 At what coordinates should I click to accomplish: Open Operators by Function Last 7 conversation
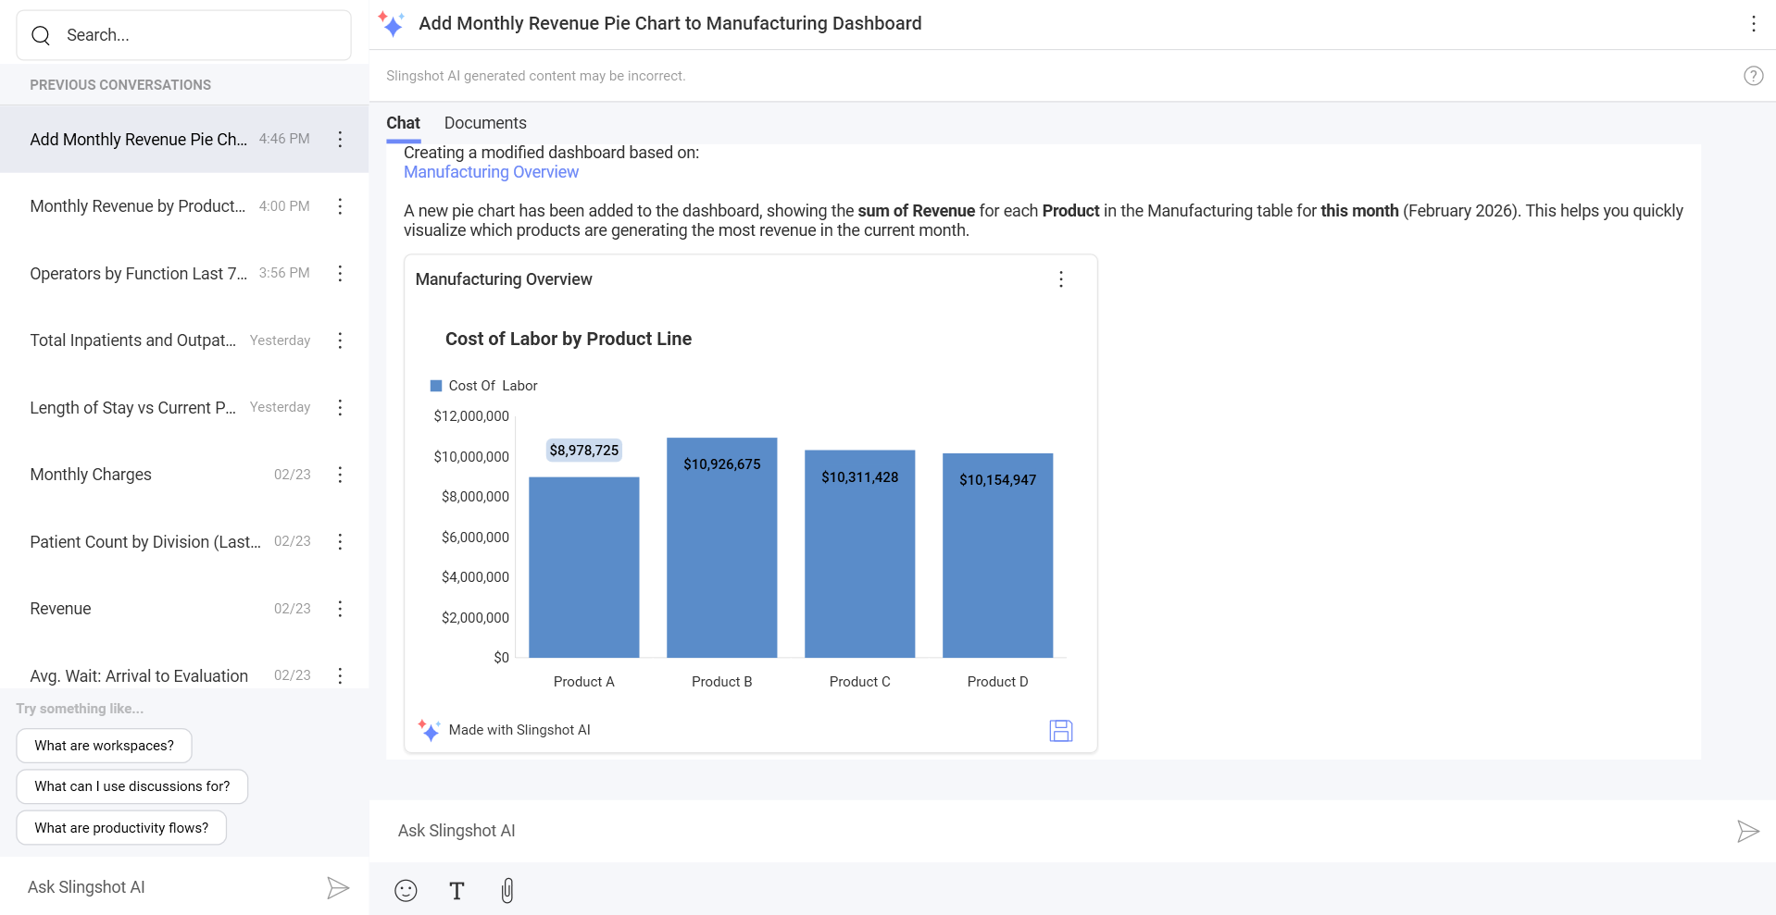click(184, 273)
